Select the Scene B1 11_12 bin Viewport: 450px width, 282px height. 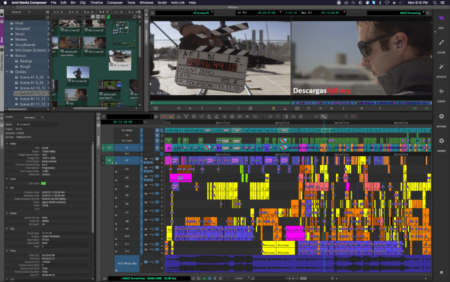[33, 99]
